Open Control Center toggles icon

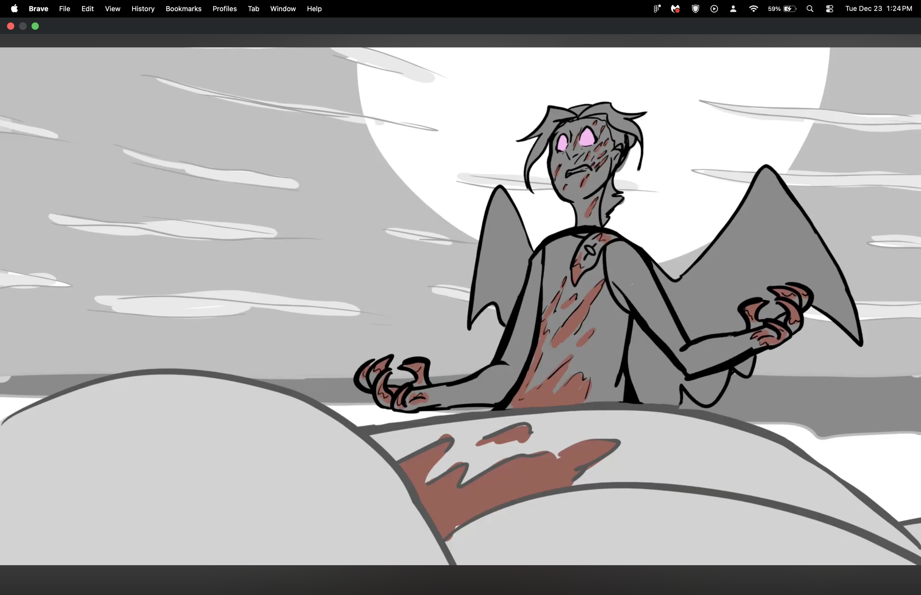[829, 8]
